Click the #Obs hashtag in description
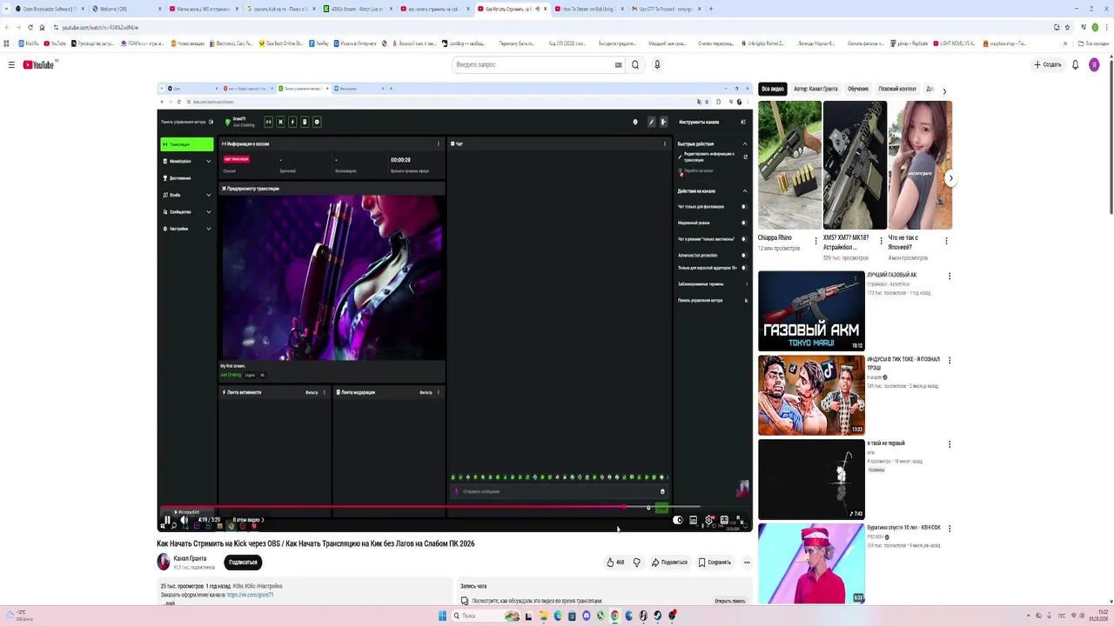Screen dimensions: 1114x626 point(238,586)
